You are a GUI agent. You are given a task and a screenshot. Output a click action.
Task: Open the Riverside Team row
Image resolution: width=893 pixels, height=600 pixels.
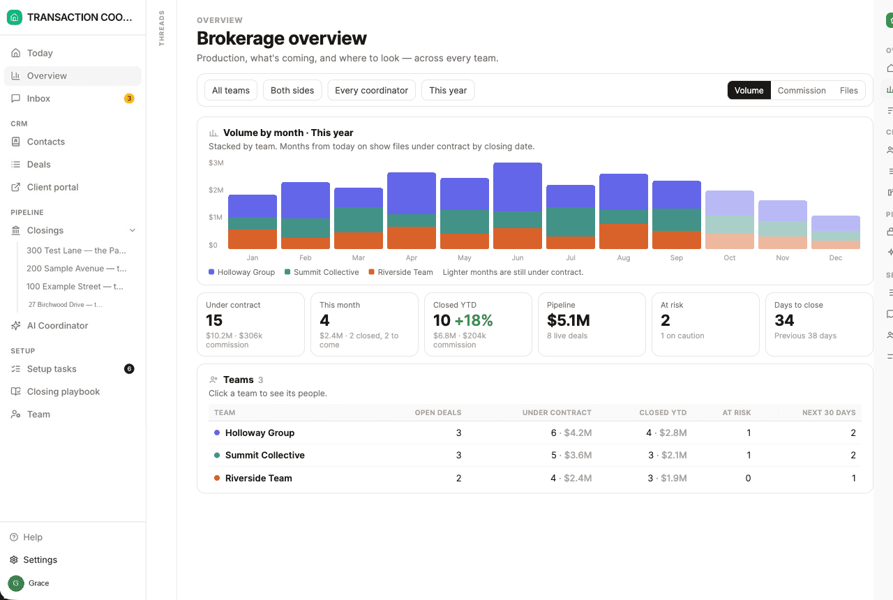point(535,478)
